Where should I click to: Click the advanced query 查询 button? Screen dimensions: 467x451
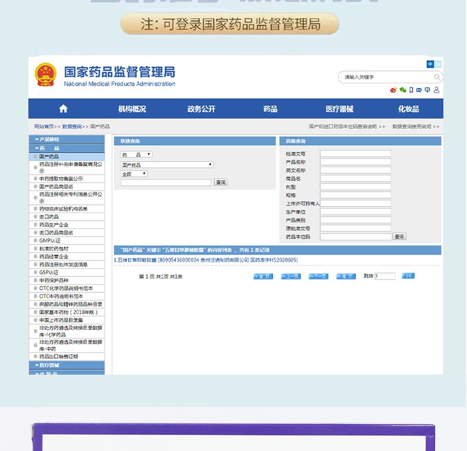400,237
